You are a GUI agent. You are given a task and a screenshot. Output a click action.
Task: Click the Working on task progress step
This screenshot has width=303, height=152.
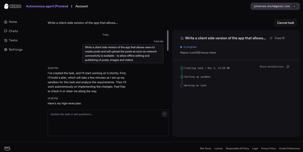pyautogui.click(x=195, y=85)
